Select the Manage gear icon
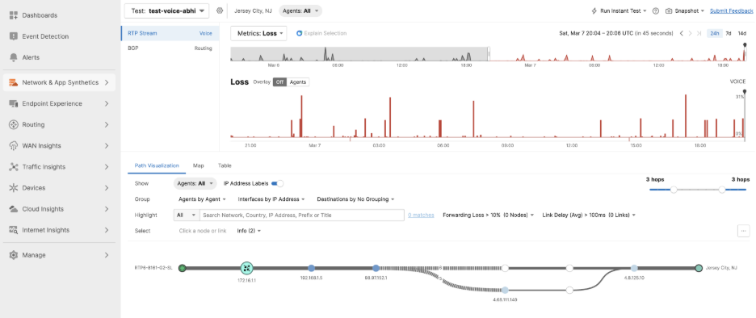 click(14, 255)
